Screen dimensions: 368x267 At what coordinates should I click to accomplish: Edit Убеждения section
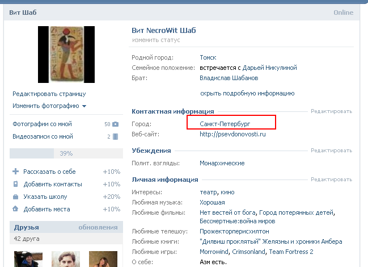pyautogui.click(x=331, y=151)
